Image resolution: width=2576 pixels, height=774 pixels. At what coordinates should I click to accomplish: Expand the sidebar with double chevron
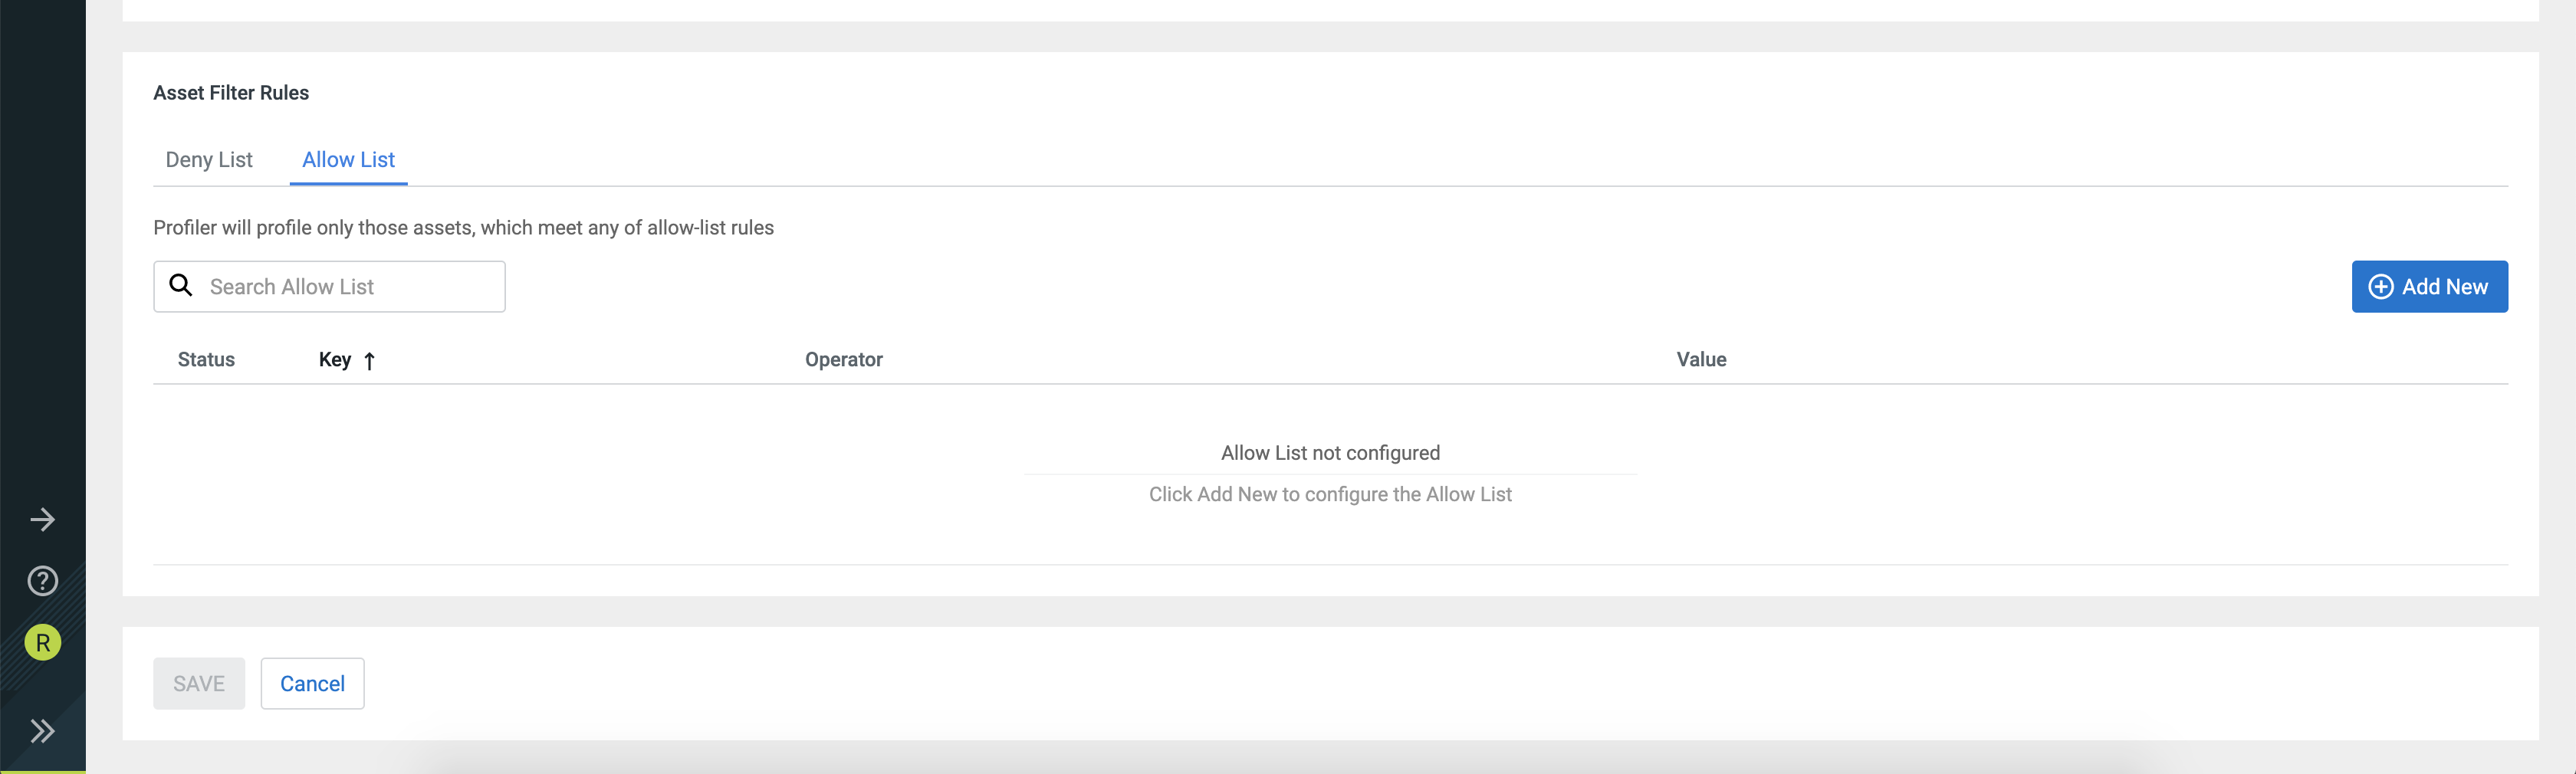(42, 731)
